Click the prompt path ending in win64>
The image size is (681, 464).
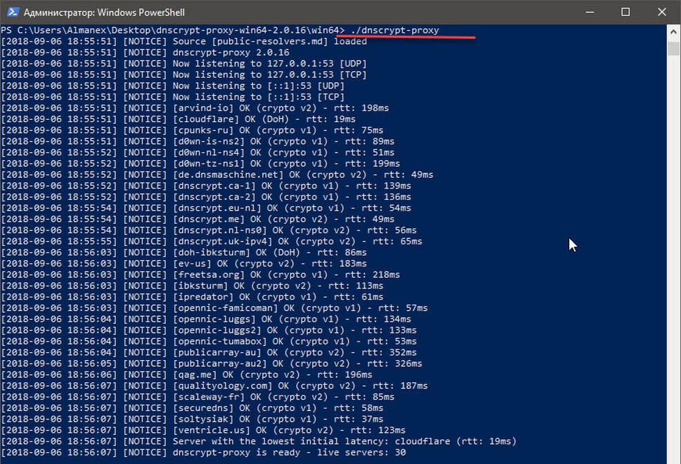click(x=173, y=30)
